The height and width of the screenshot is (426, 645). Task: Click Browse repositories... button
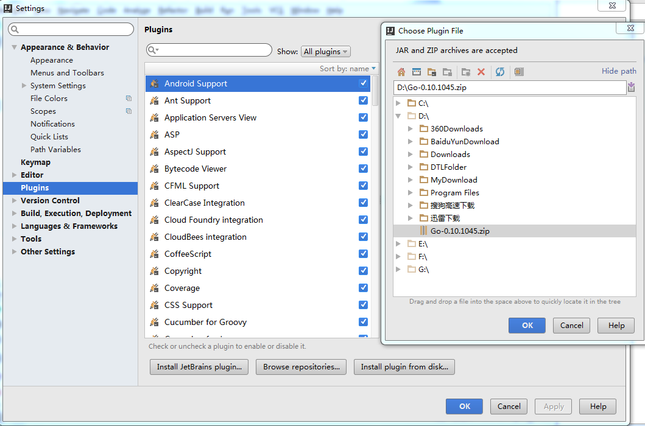(x=301, y=367)
